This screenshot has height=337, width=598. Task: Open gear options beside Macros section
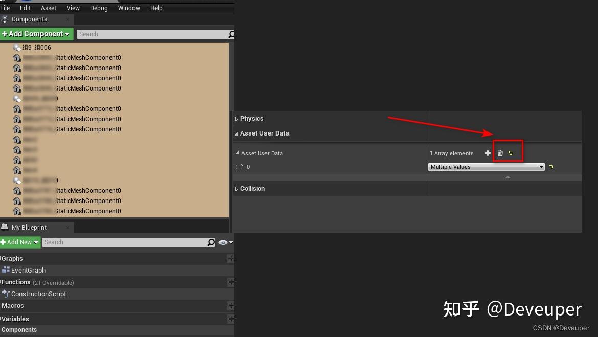231,305
